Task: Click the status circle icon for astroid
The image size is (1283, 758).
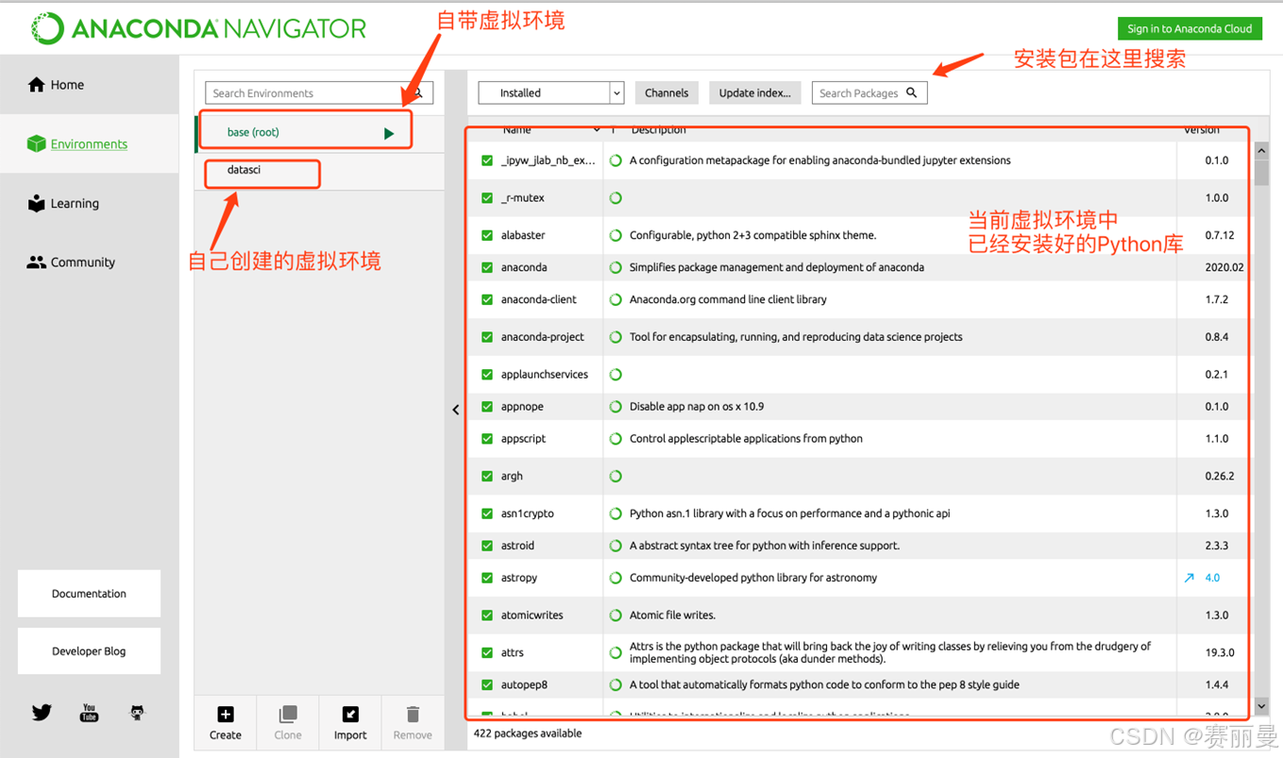Action: (x=616, y=546)
